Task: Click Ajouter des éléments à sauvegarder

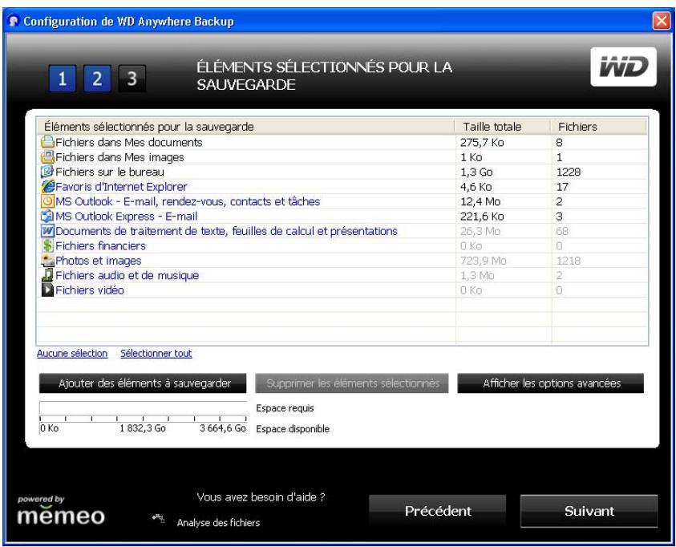Action: [x=143, y=383]
